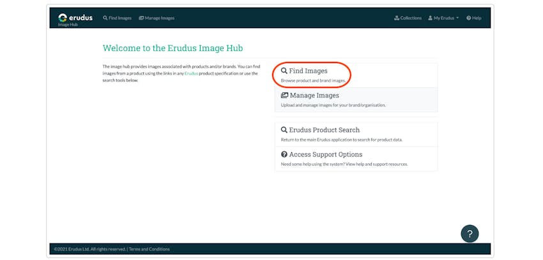543x260 pixels.
Task: Click the magnifier icon in the Find Images card
Action: click(284, 71)
